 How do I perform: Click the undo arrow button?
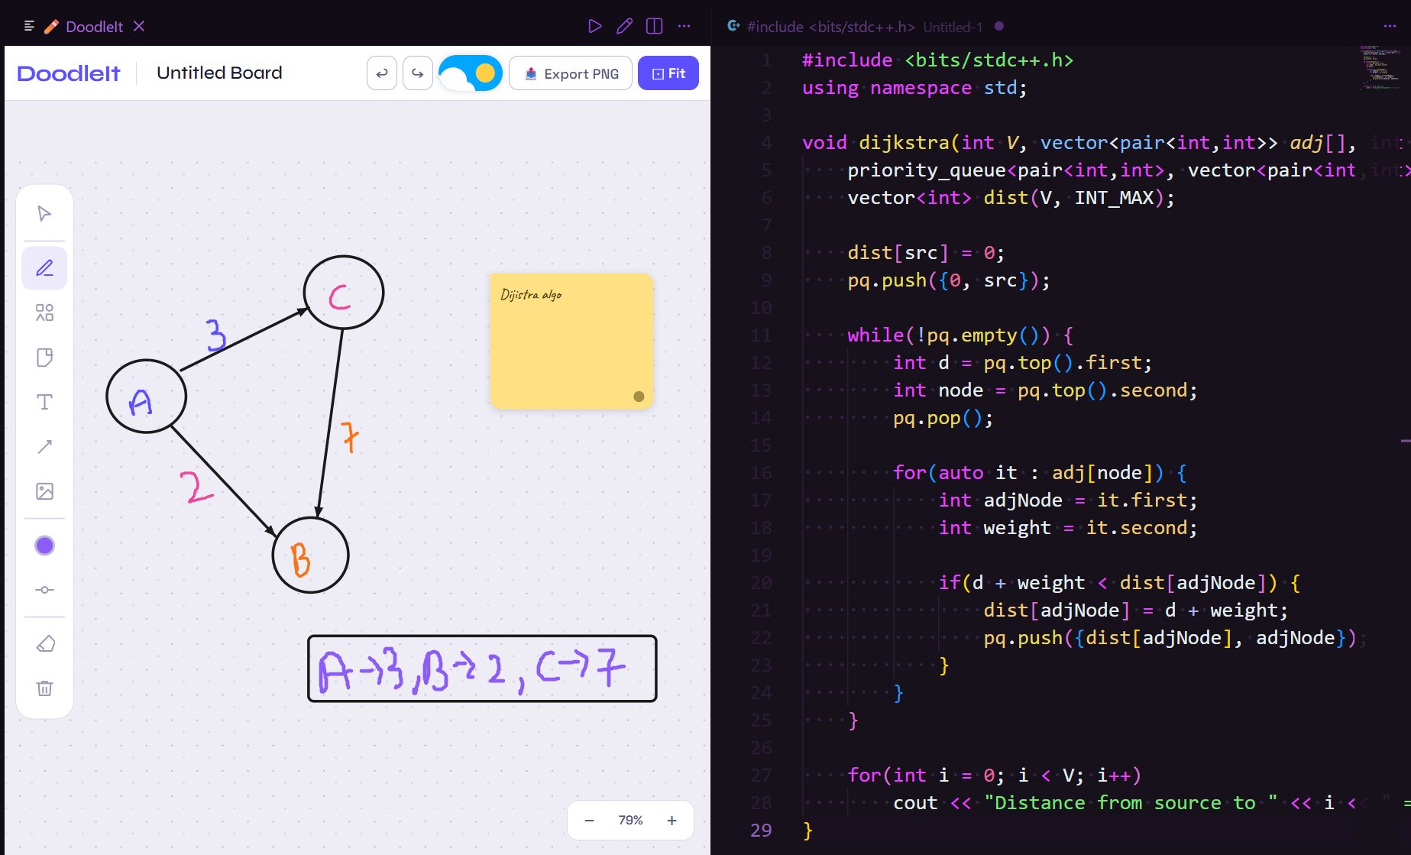[382, 73]
